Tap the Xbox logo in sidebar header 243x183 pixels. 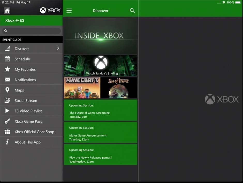[50, 10]
